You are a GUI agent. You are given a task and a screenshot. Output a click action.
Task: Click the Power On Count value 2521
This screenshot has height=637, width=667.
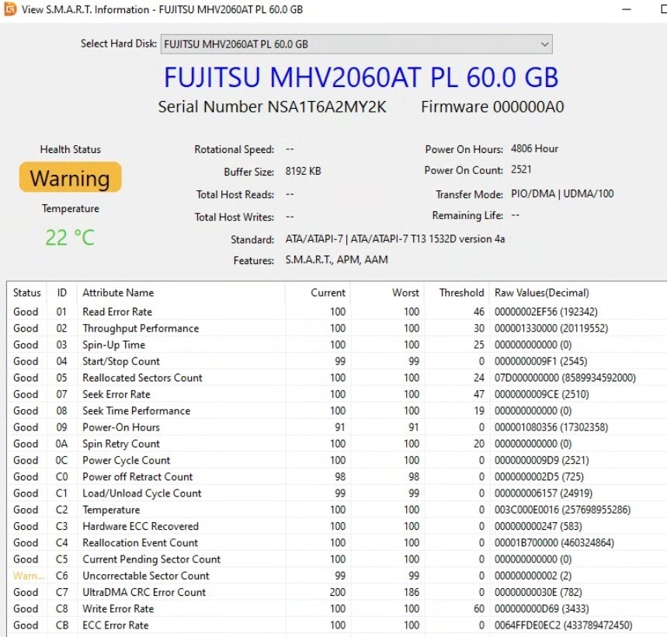521,169
